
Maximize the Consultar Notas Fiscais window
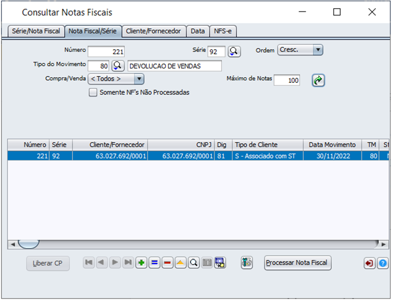[337, 12]
